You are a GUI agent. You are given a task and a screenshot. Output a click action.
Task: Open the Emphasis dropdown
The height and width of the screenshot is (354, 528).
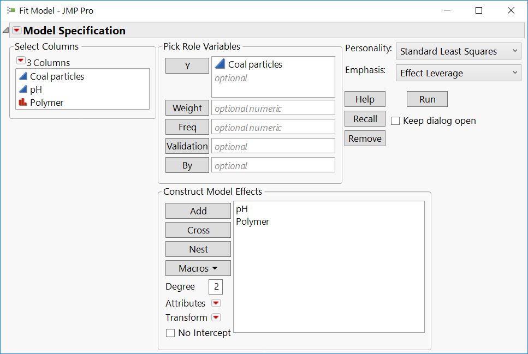(x=458, y=73)
